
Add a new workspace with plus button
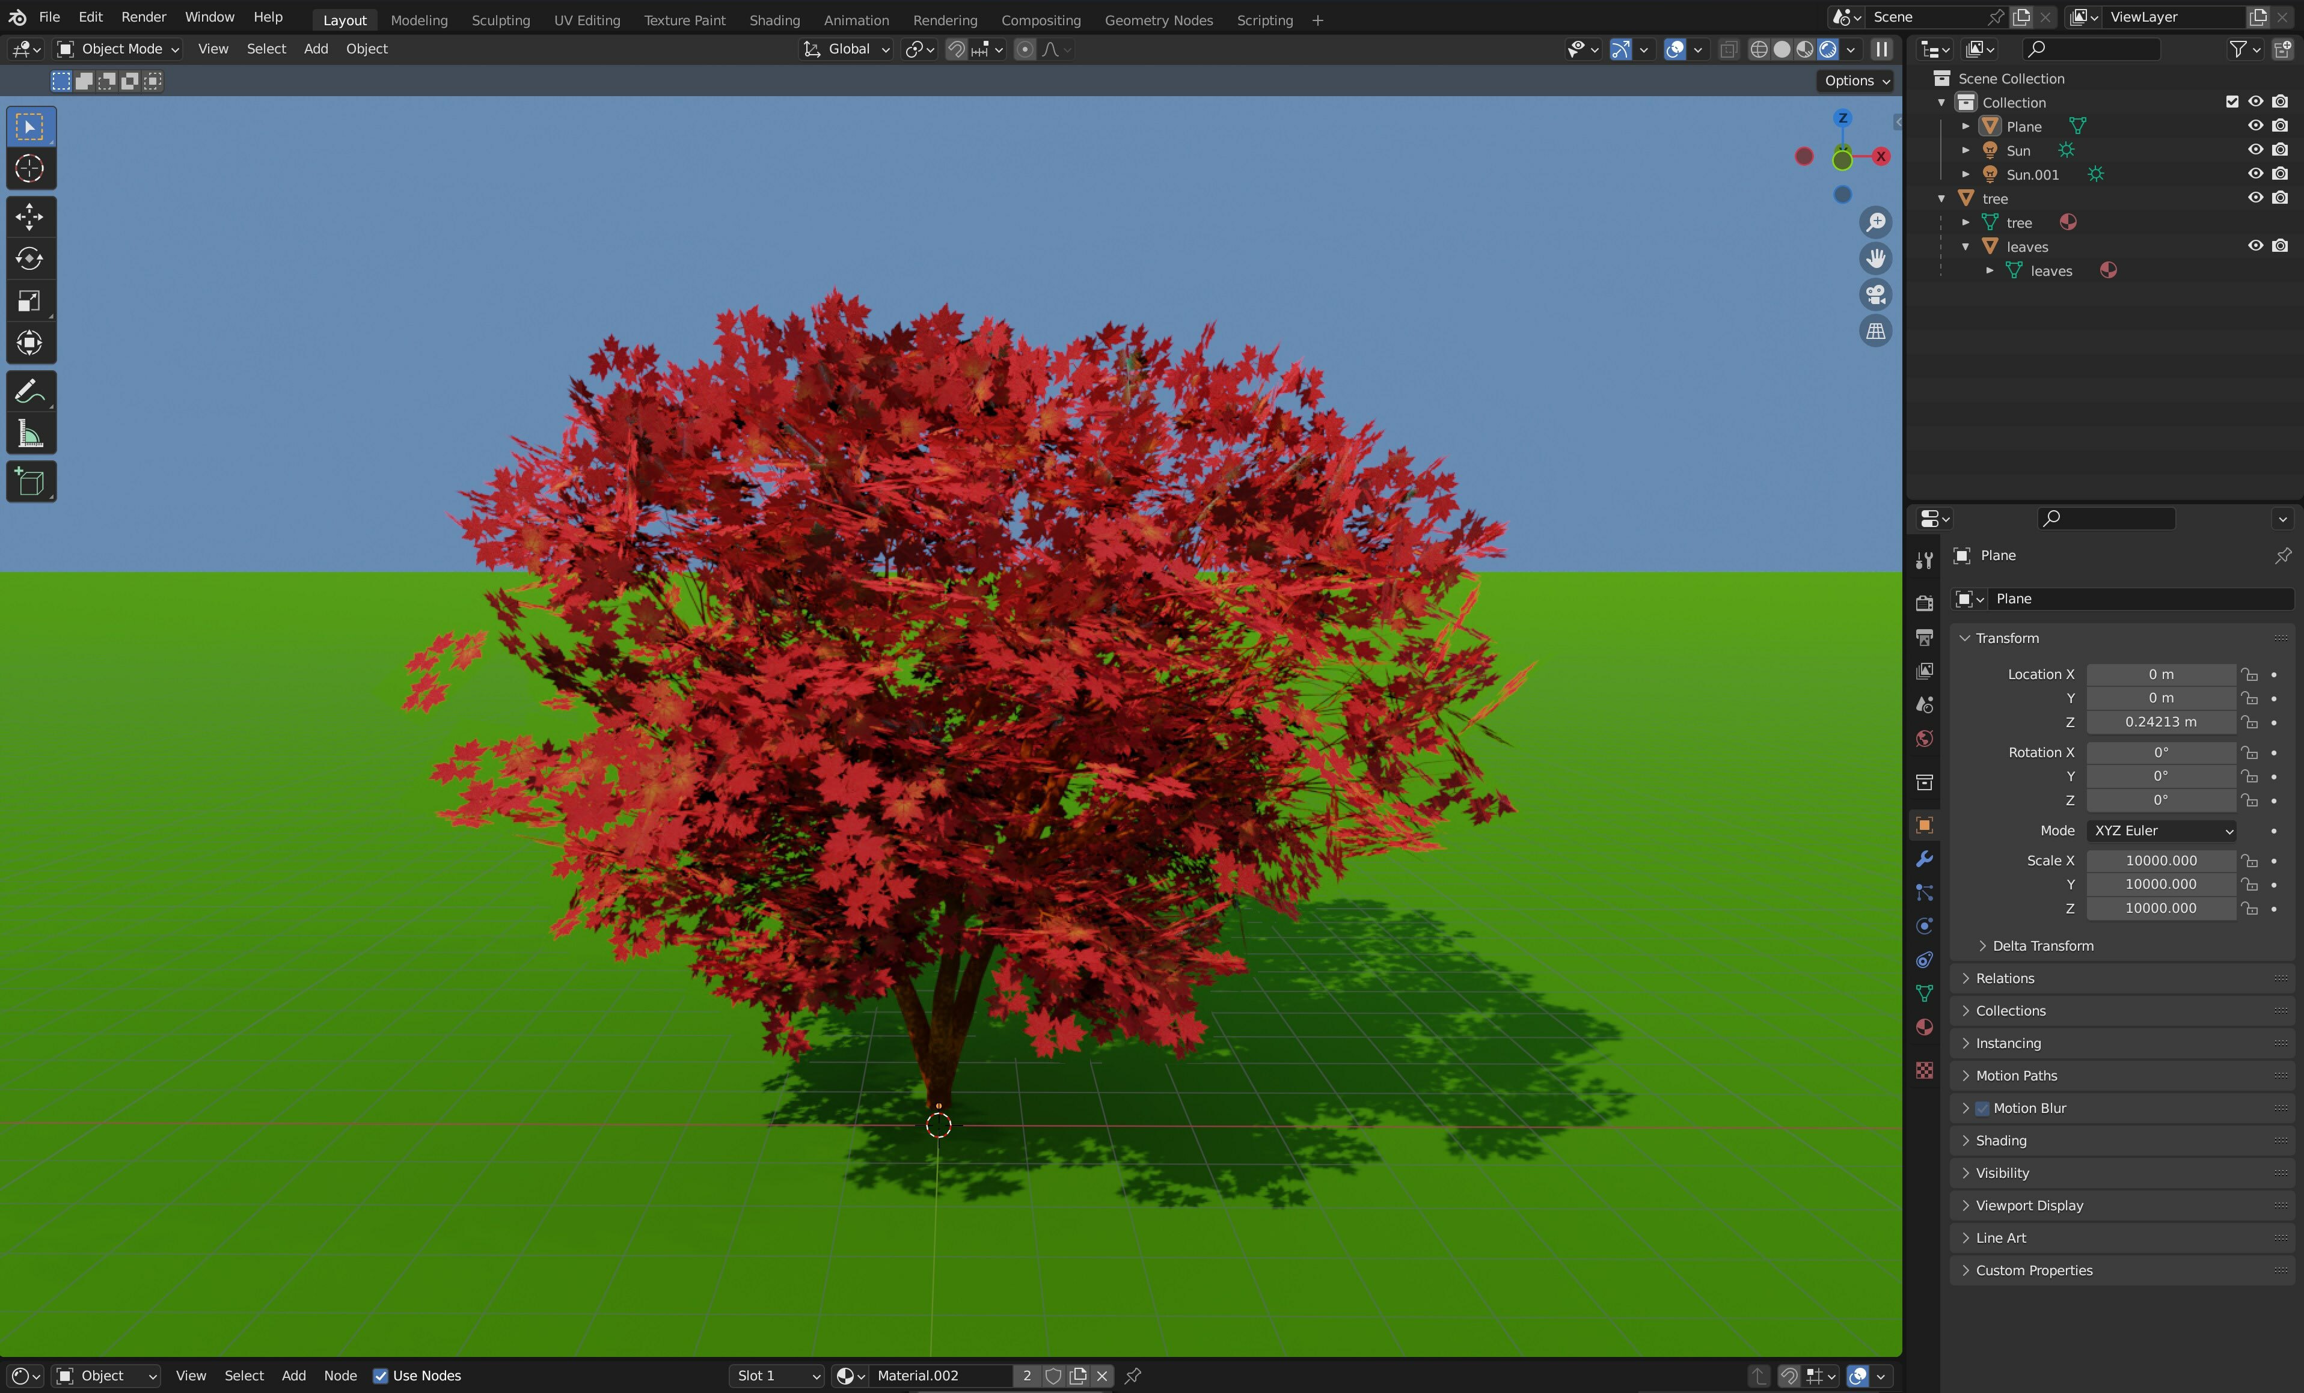[1317, 20]
